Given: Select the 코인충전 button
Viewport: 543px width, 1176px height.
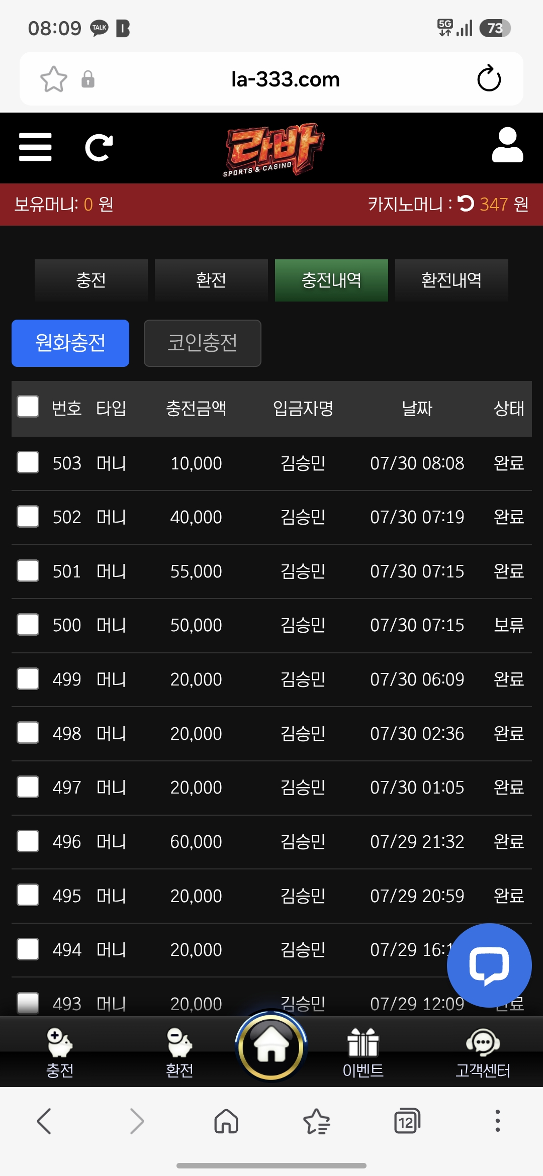Looking at the screenshot, I should (x=203, y=343).
